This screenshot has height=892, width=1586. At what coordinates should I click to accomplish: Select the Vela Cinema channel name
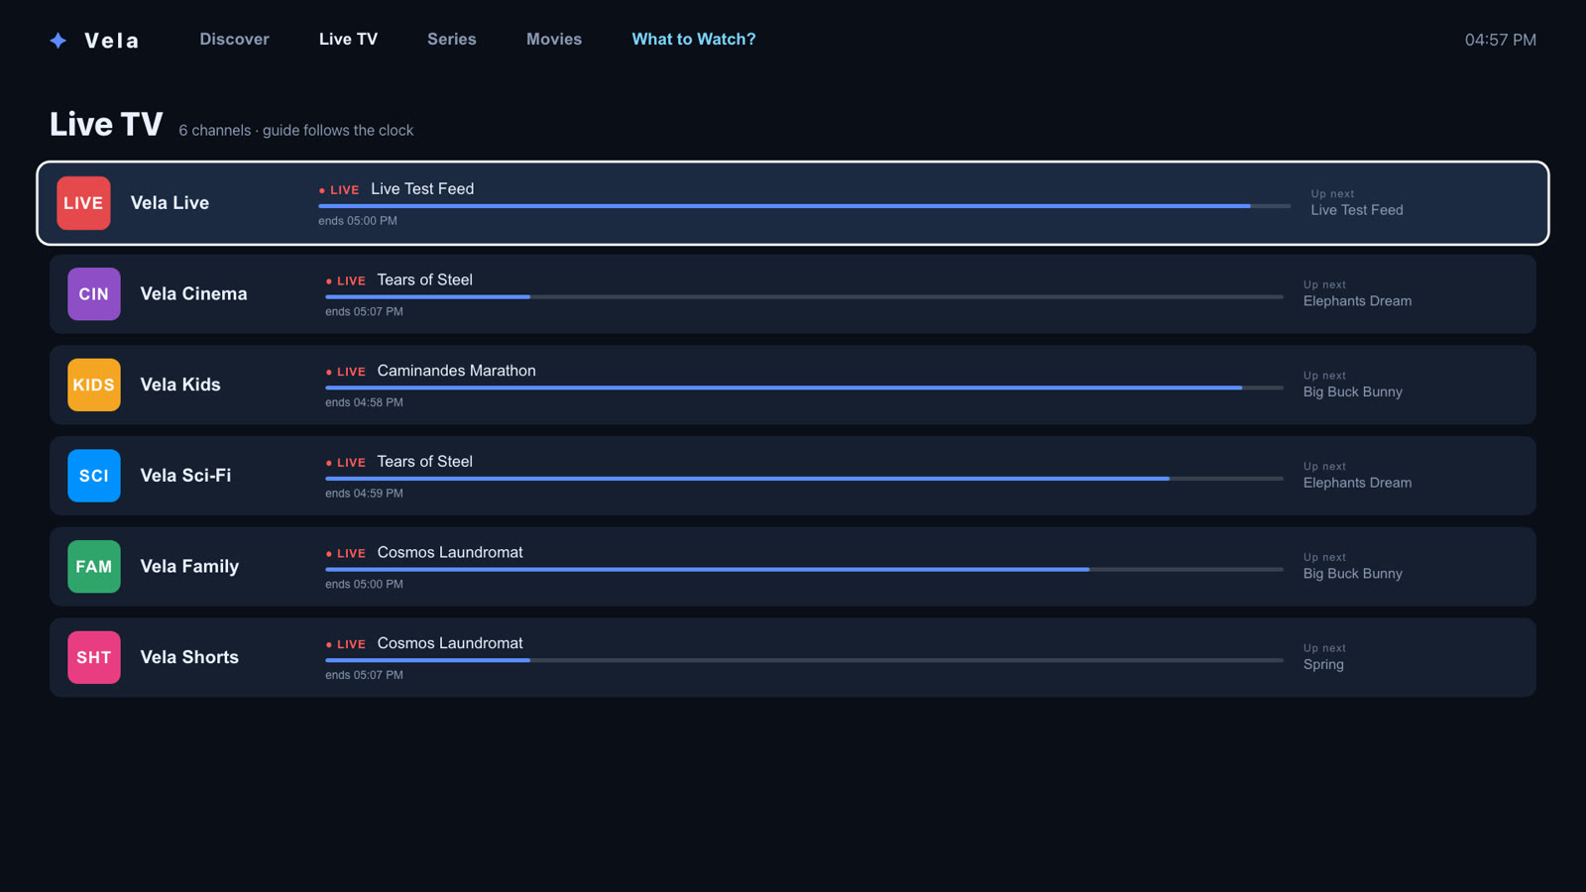[193, 294]
